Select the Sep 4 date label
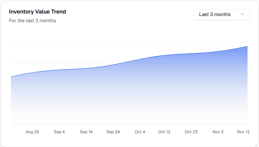This screenshot has width=259, height=147. click(59, 132)
